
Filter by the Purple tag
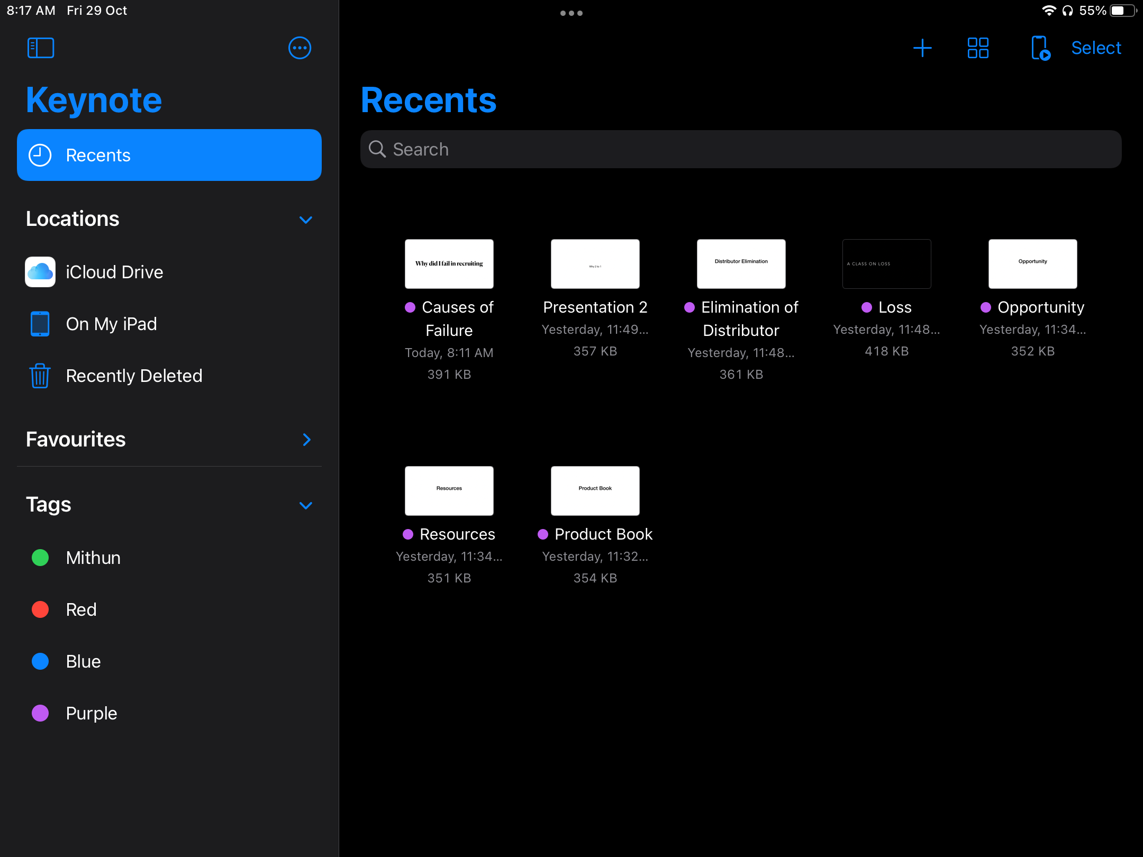[x=91, y=713]
